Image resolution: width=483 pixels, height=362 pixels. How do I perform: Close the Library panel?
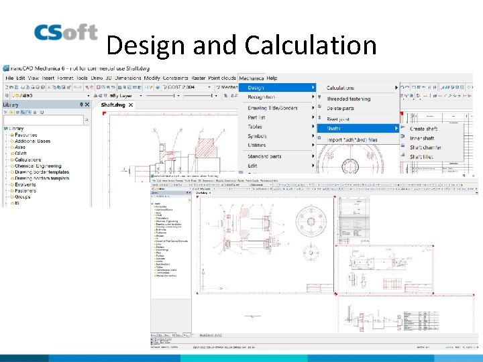coord(87,105)
